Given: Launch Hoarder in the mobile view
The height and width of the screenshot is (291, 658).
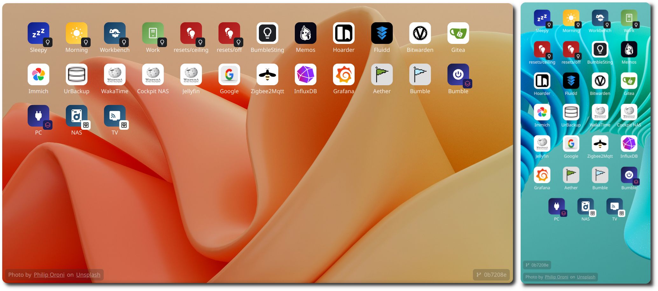Looking at the screenshot, I should (542, 81).
